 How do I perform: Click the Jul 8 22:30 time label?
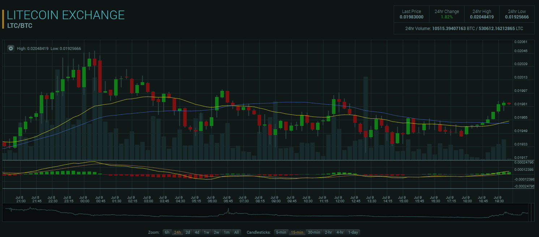click(53, 199)
